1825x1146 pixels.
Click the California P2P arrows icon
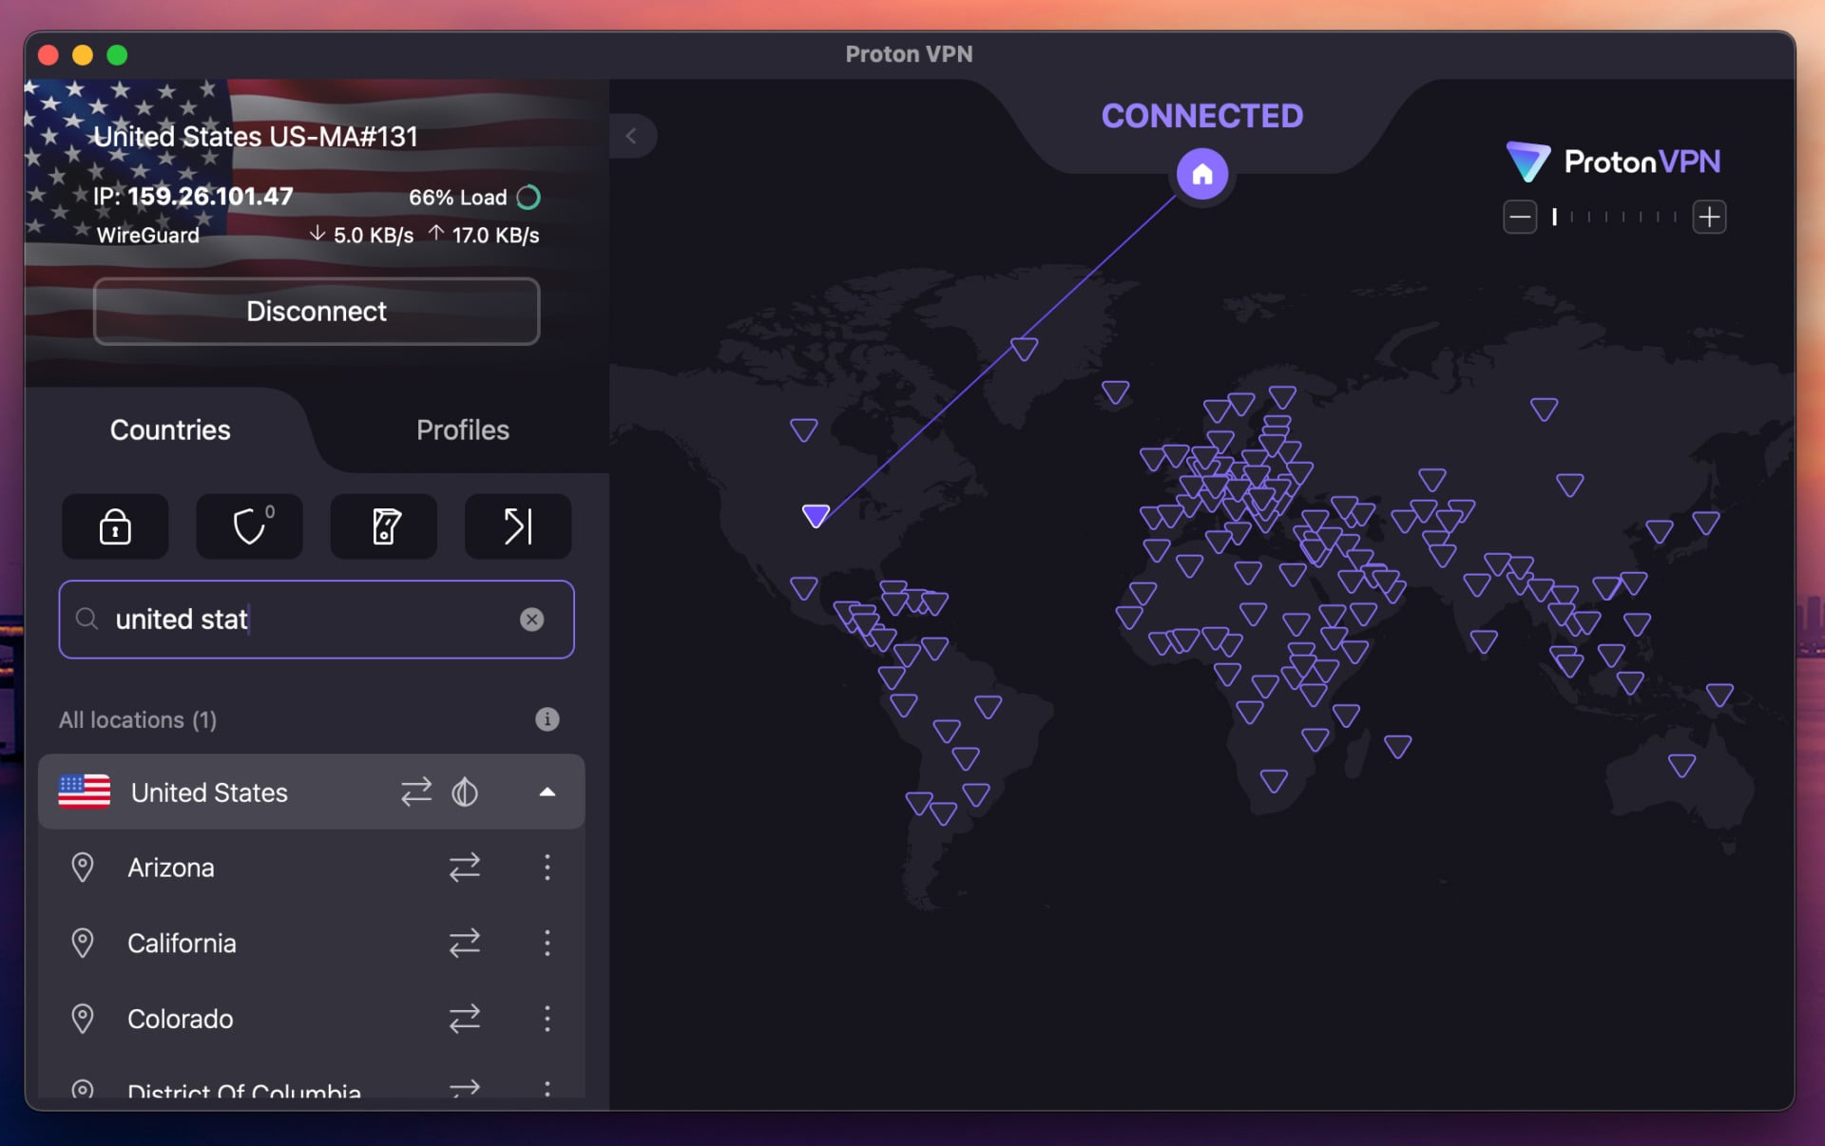click(465, 943)
